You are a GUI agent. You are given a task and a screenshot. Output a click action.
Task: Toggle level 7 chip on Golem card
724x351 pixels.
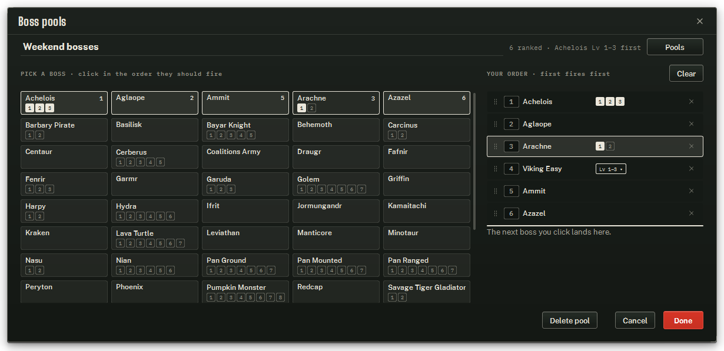pyautogui.click(x=361, y=189)
